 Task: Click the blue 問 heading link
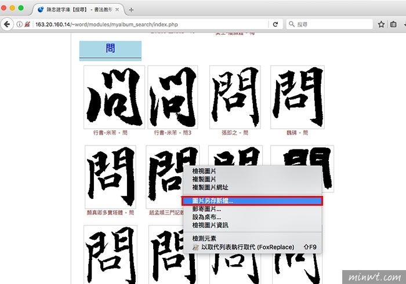110,48
